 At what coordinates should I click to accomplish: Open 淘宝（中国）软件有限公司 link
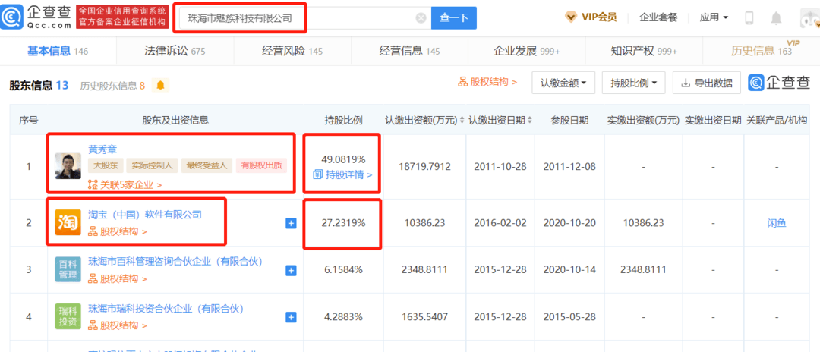[145, 214]
